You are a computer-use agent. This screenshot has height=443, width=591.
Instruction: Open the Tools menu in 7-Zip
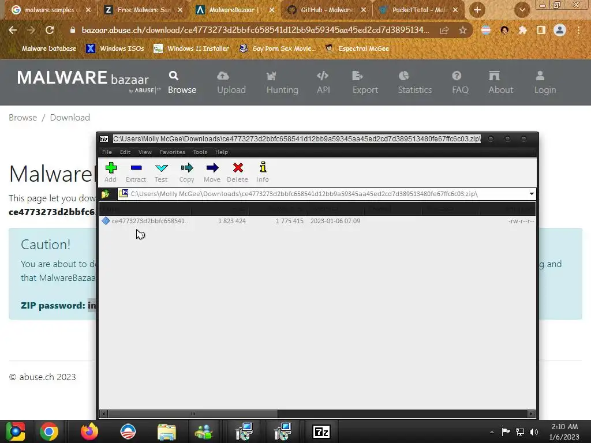coord(200,152)
